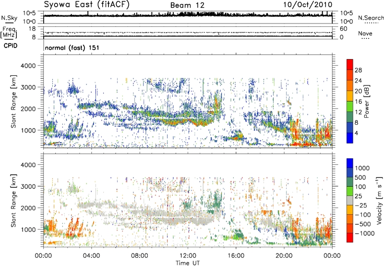Click the 'N.Sky' legend label
The width and height of the screenshot is (384, 266).
9,18
